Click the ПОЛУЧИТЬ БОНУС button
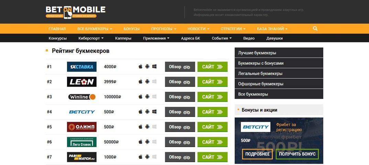This screenshot has height=165, width=369. (x=297, y=154)
